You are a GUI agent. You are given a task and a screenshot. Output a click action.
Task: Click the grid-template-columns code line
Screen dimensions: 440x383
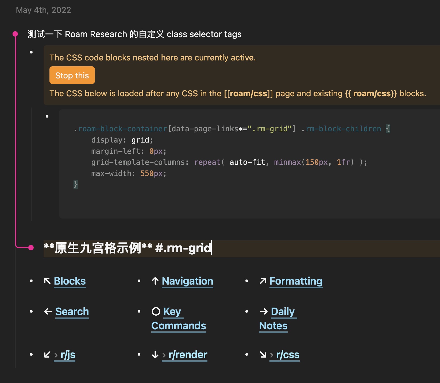(229, 162)
